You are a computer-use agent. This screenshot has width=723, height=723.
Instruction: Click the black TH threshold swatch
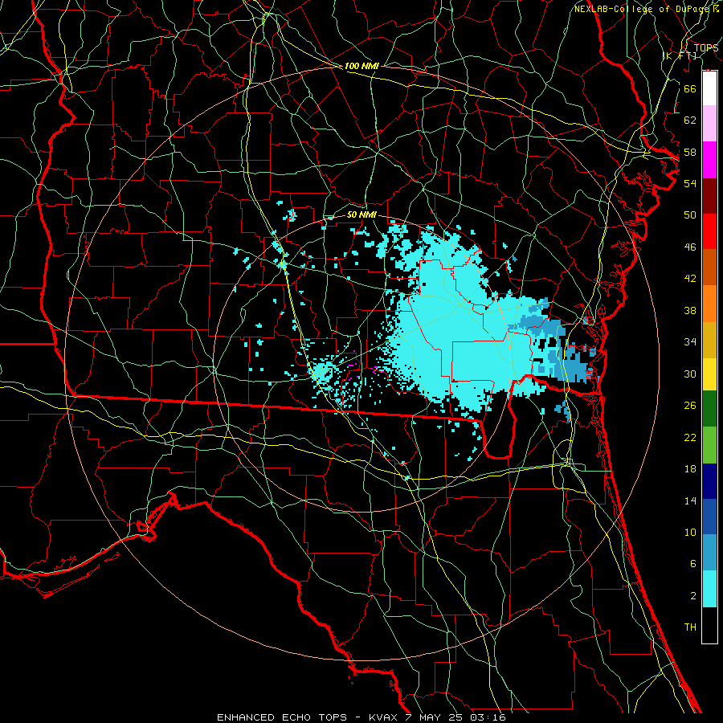(709, 625)
